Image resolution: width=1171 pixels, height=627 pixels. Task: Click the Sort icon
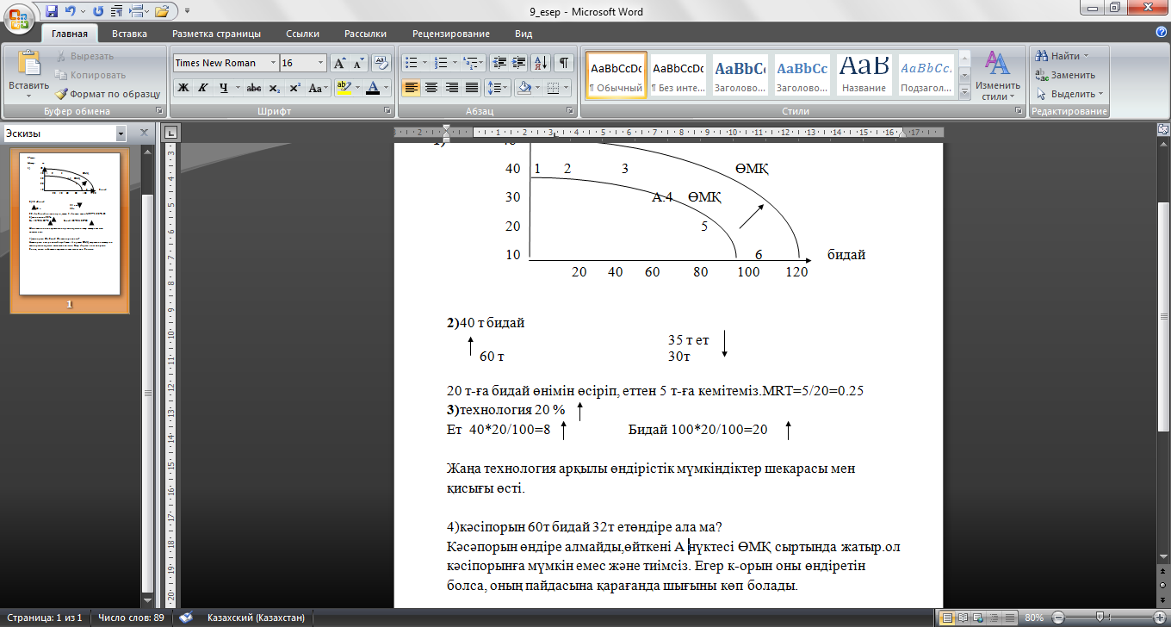click(542, 63)
